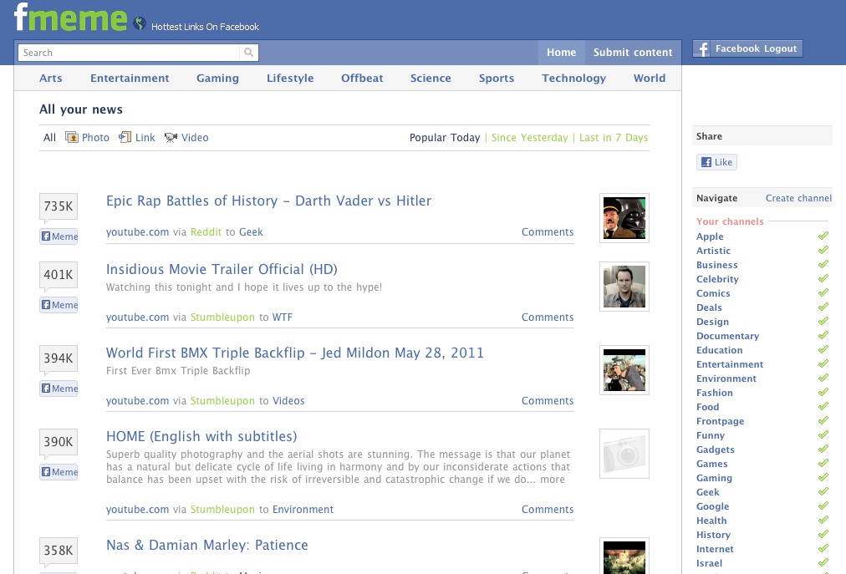Screen dimensions: 846x574
Task: Open Epic Rap Battles of History link
Action: point(268,201)
